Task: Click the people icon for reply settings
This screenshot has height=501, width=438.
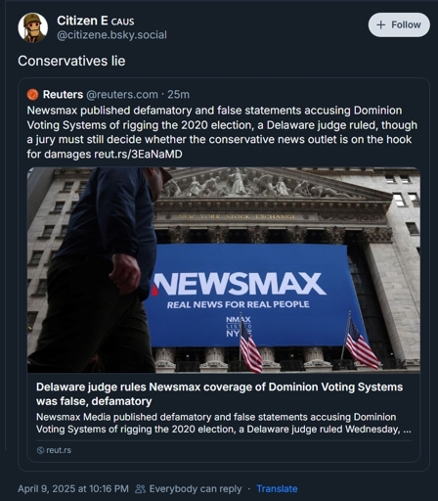Action: pos(140,488)
